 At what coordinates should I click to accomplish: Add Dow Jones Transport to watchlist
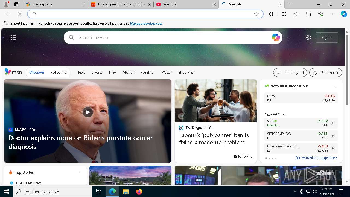[332, 148]
